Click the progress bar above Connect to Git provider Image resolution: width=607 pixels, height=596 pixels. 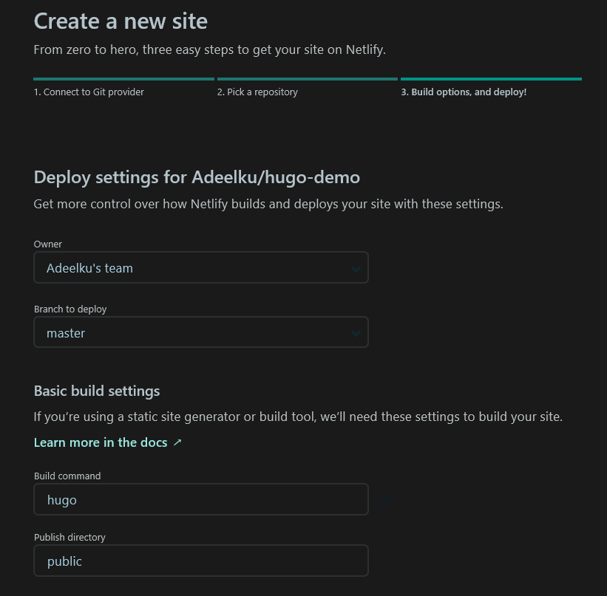(124, 79)
